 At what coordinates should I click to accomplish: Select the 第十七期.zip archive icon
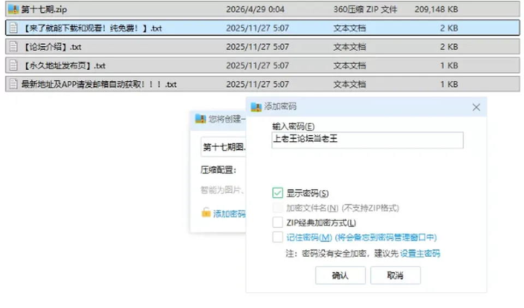[x=13, y=9]
